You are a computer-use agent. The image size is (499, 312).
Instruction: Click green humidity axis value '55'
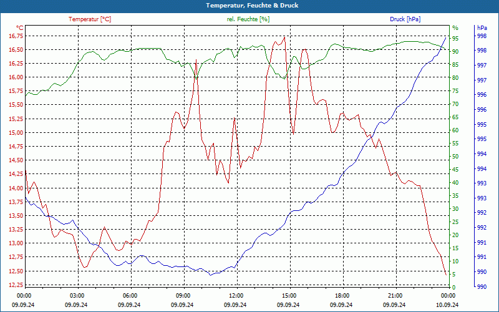[x=455, y=144]
